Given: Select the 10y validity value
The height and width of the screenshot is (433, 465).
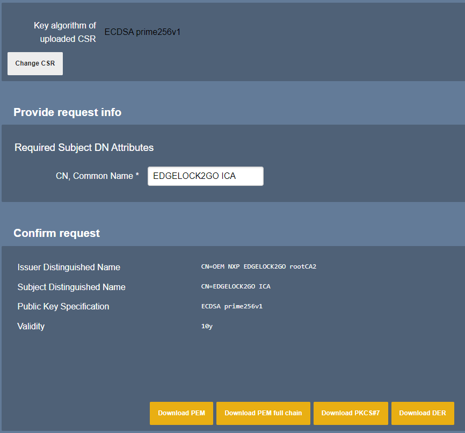Looking at the screenshot, I should pos(207,327).
